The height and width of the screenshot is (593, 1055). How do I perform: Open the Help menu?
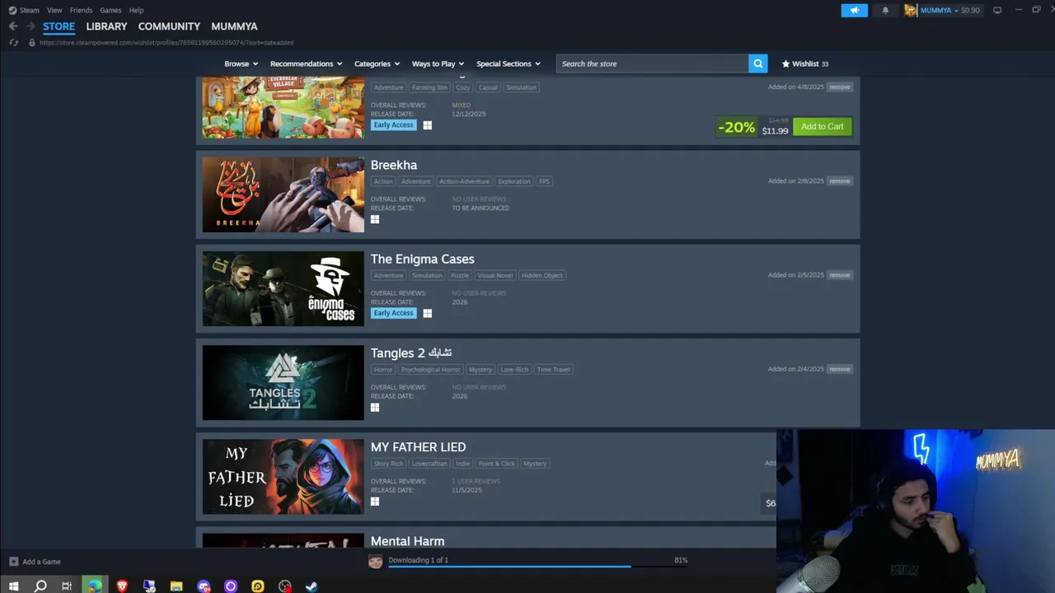(136, 10)
